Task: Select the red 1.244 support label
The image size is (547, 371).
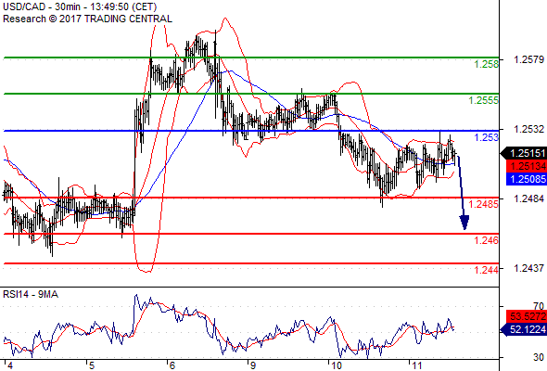Action: point(487,270)
